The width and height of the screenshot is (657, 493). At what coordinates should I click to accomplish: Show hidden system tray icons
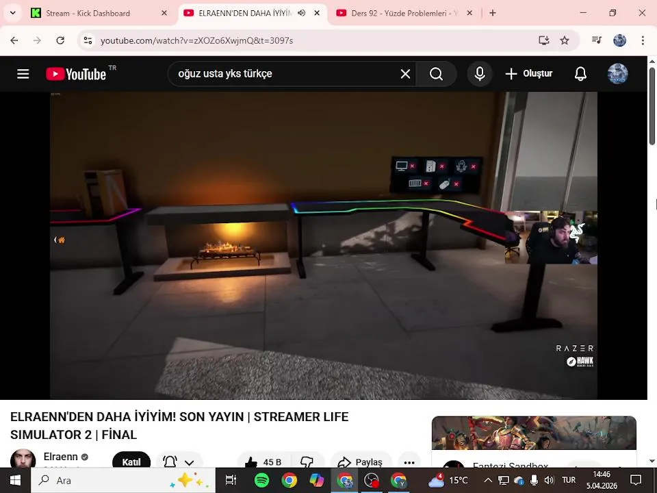pos(488,481)
